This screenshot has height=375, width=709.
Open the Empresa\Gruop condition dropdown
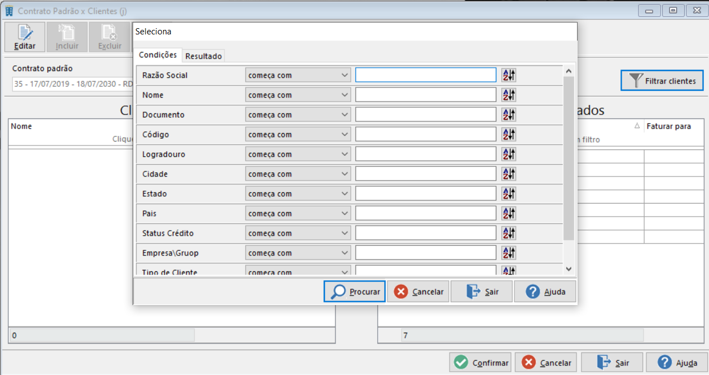click(x=298, y=253)
